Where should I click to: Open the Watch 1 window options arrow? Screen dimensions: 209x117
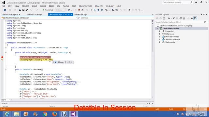147,103
